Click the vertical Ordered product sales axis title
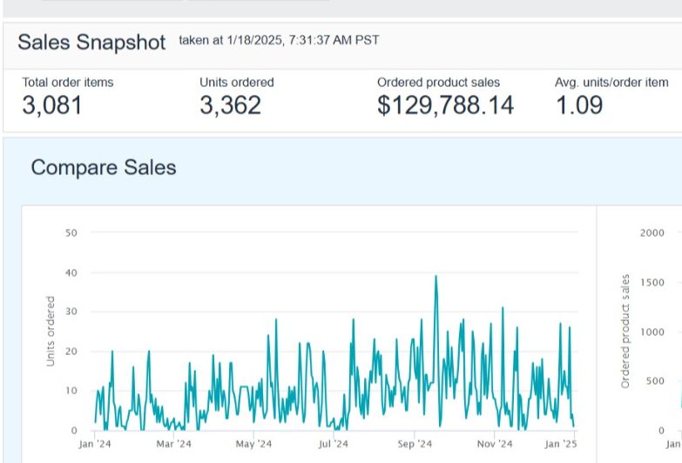The width and height of the screenshot is (682, 463). (x=625, y=331)
